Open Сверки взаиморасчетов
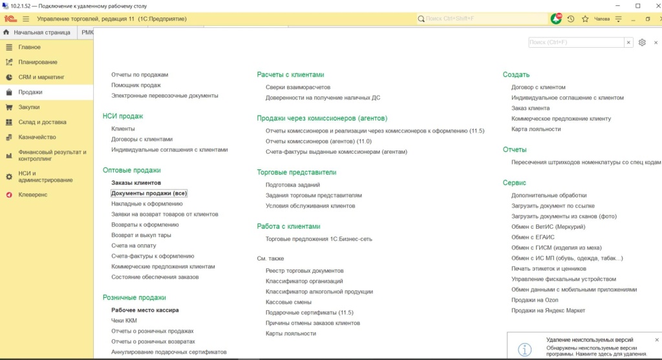This screenshot has width=662, height=360. (x=297, y=87)
